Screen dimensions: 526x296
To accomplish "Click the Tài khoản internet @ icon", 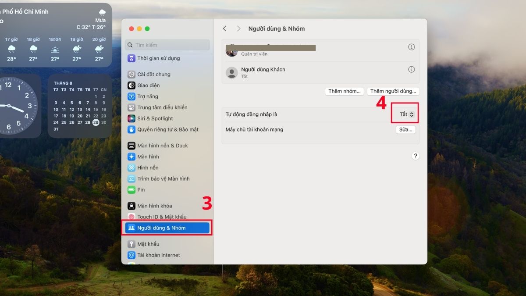I will pos(131,255).
